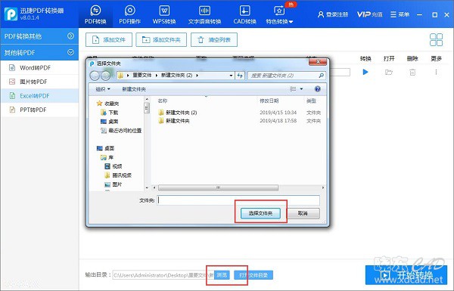Select 文字语音转换 tab
Image resolution: width=454 pixels, height=291 pixels.
[204, 14]
